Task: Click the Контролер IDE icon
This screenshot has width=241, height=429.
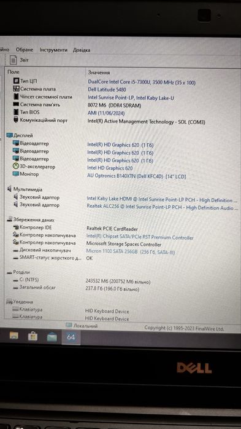Action: pos(16,227)
